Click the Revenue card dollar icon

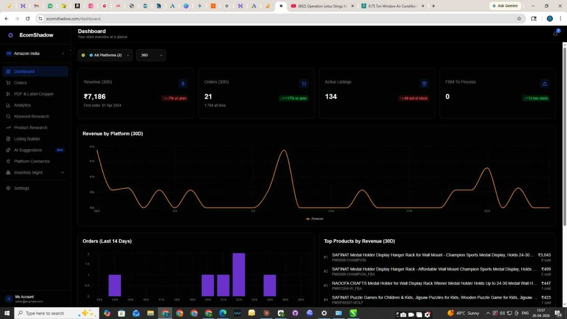click(x=183, y=84)
